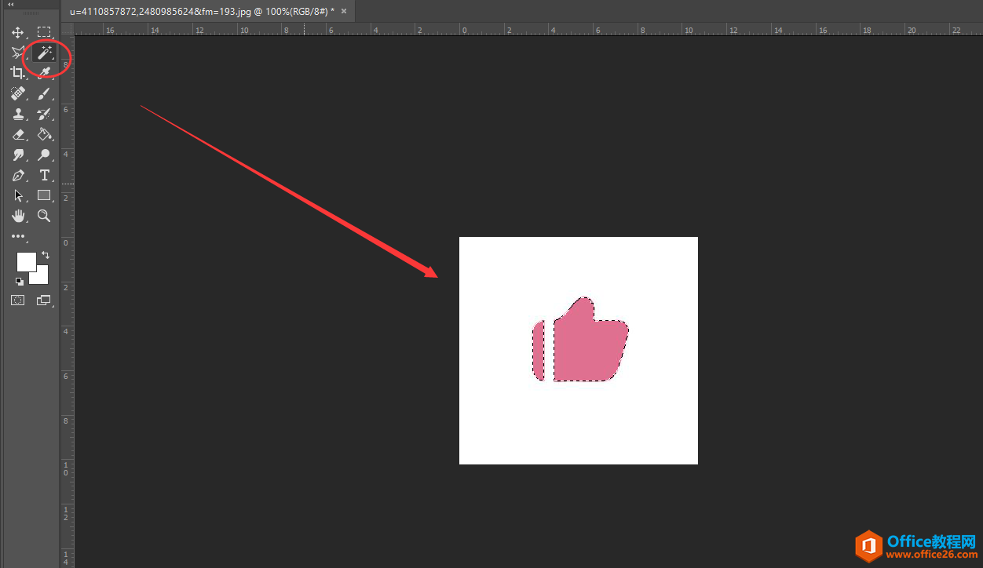983x568 pixels.
Task: Select the Paint Bucket tool
Action: click(44, 134)
